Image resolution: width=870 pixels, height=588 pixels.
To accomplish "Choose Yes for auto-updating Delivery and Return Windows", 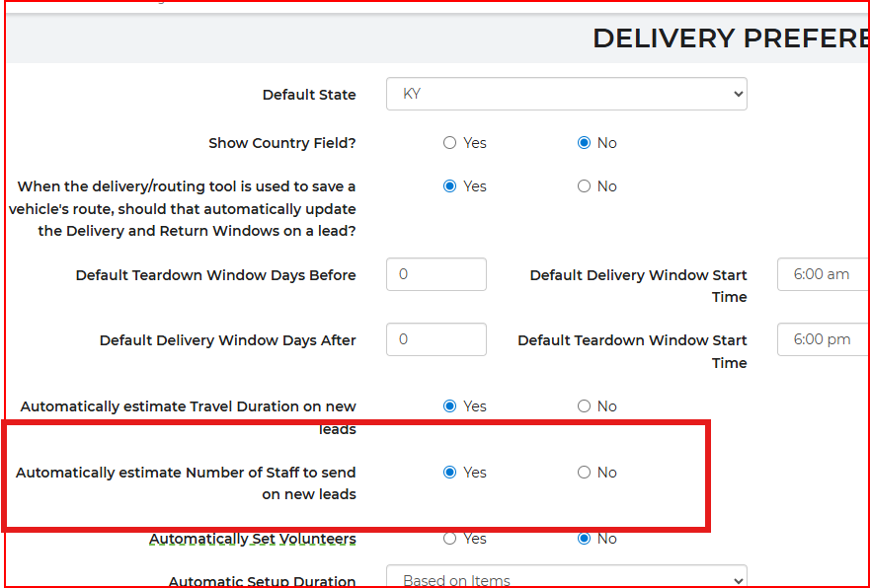I will pos(450,186).
